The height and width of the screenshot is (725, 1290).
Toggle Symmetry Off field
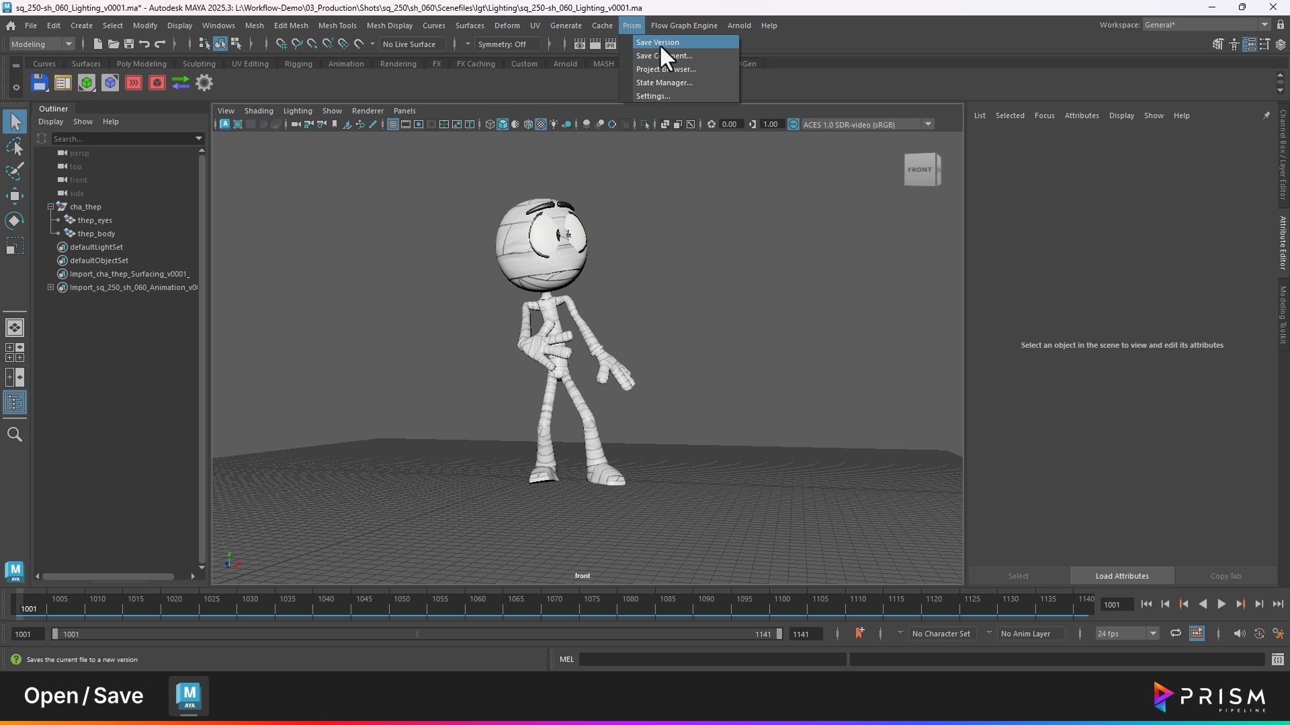(507, 44)
